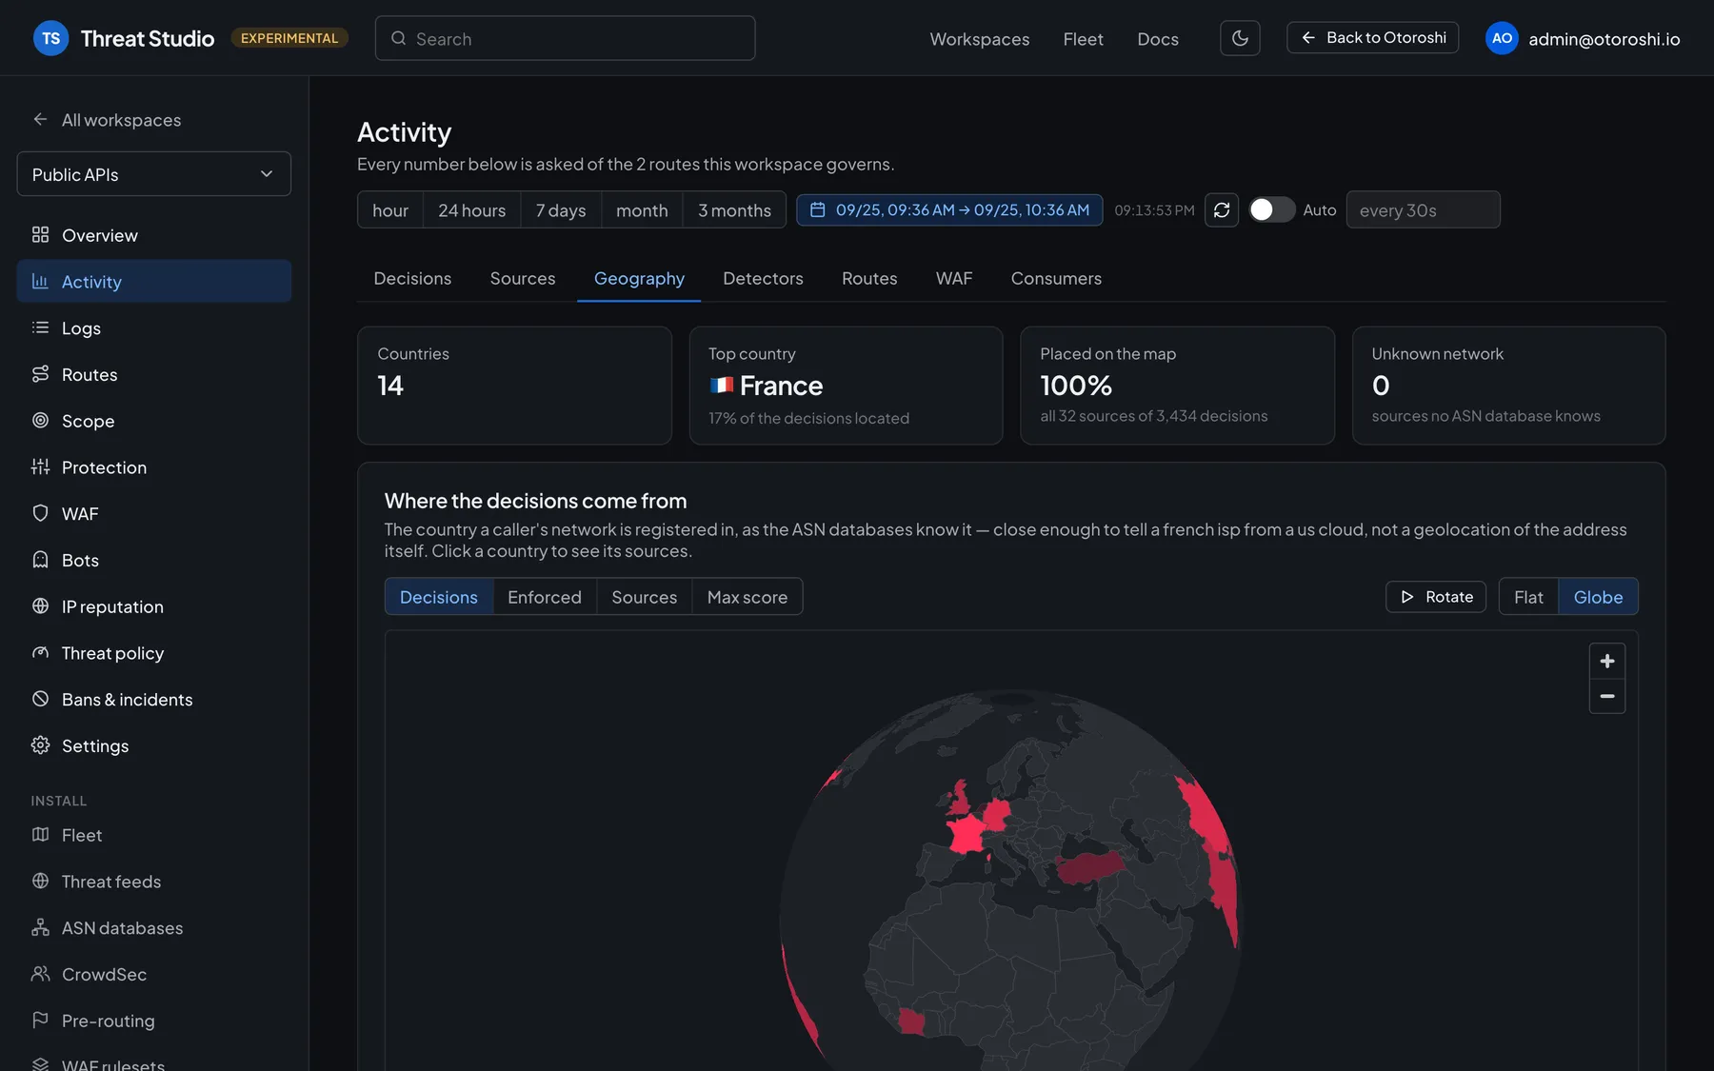Go to Scope page
The height and width of the screenshot is (1071, 1714).
pyautogui.click(x=154, y=421)
